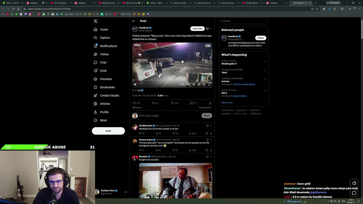Click the X logo in the sidebar

click(96, 21)
